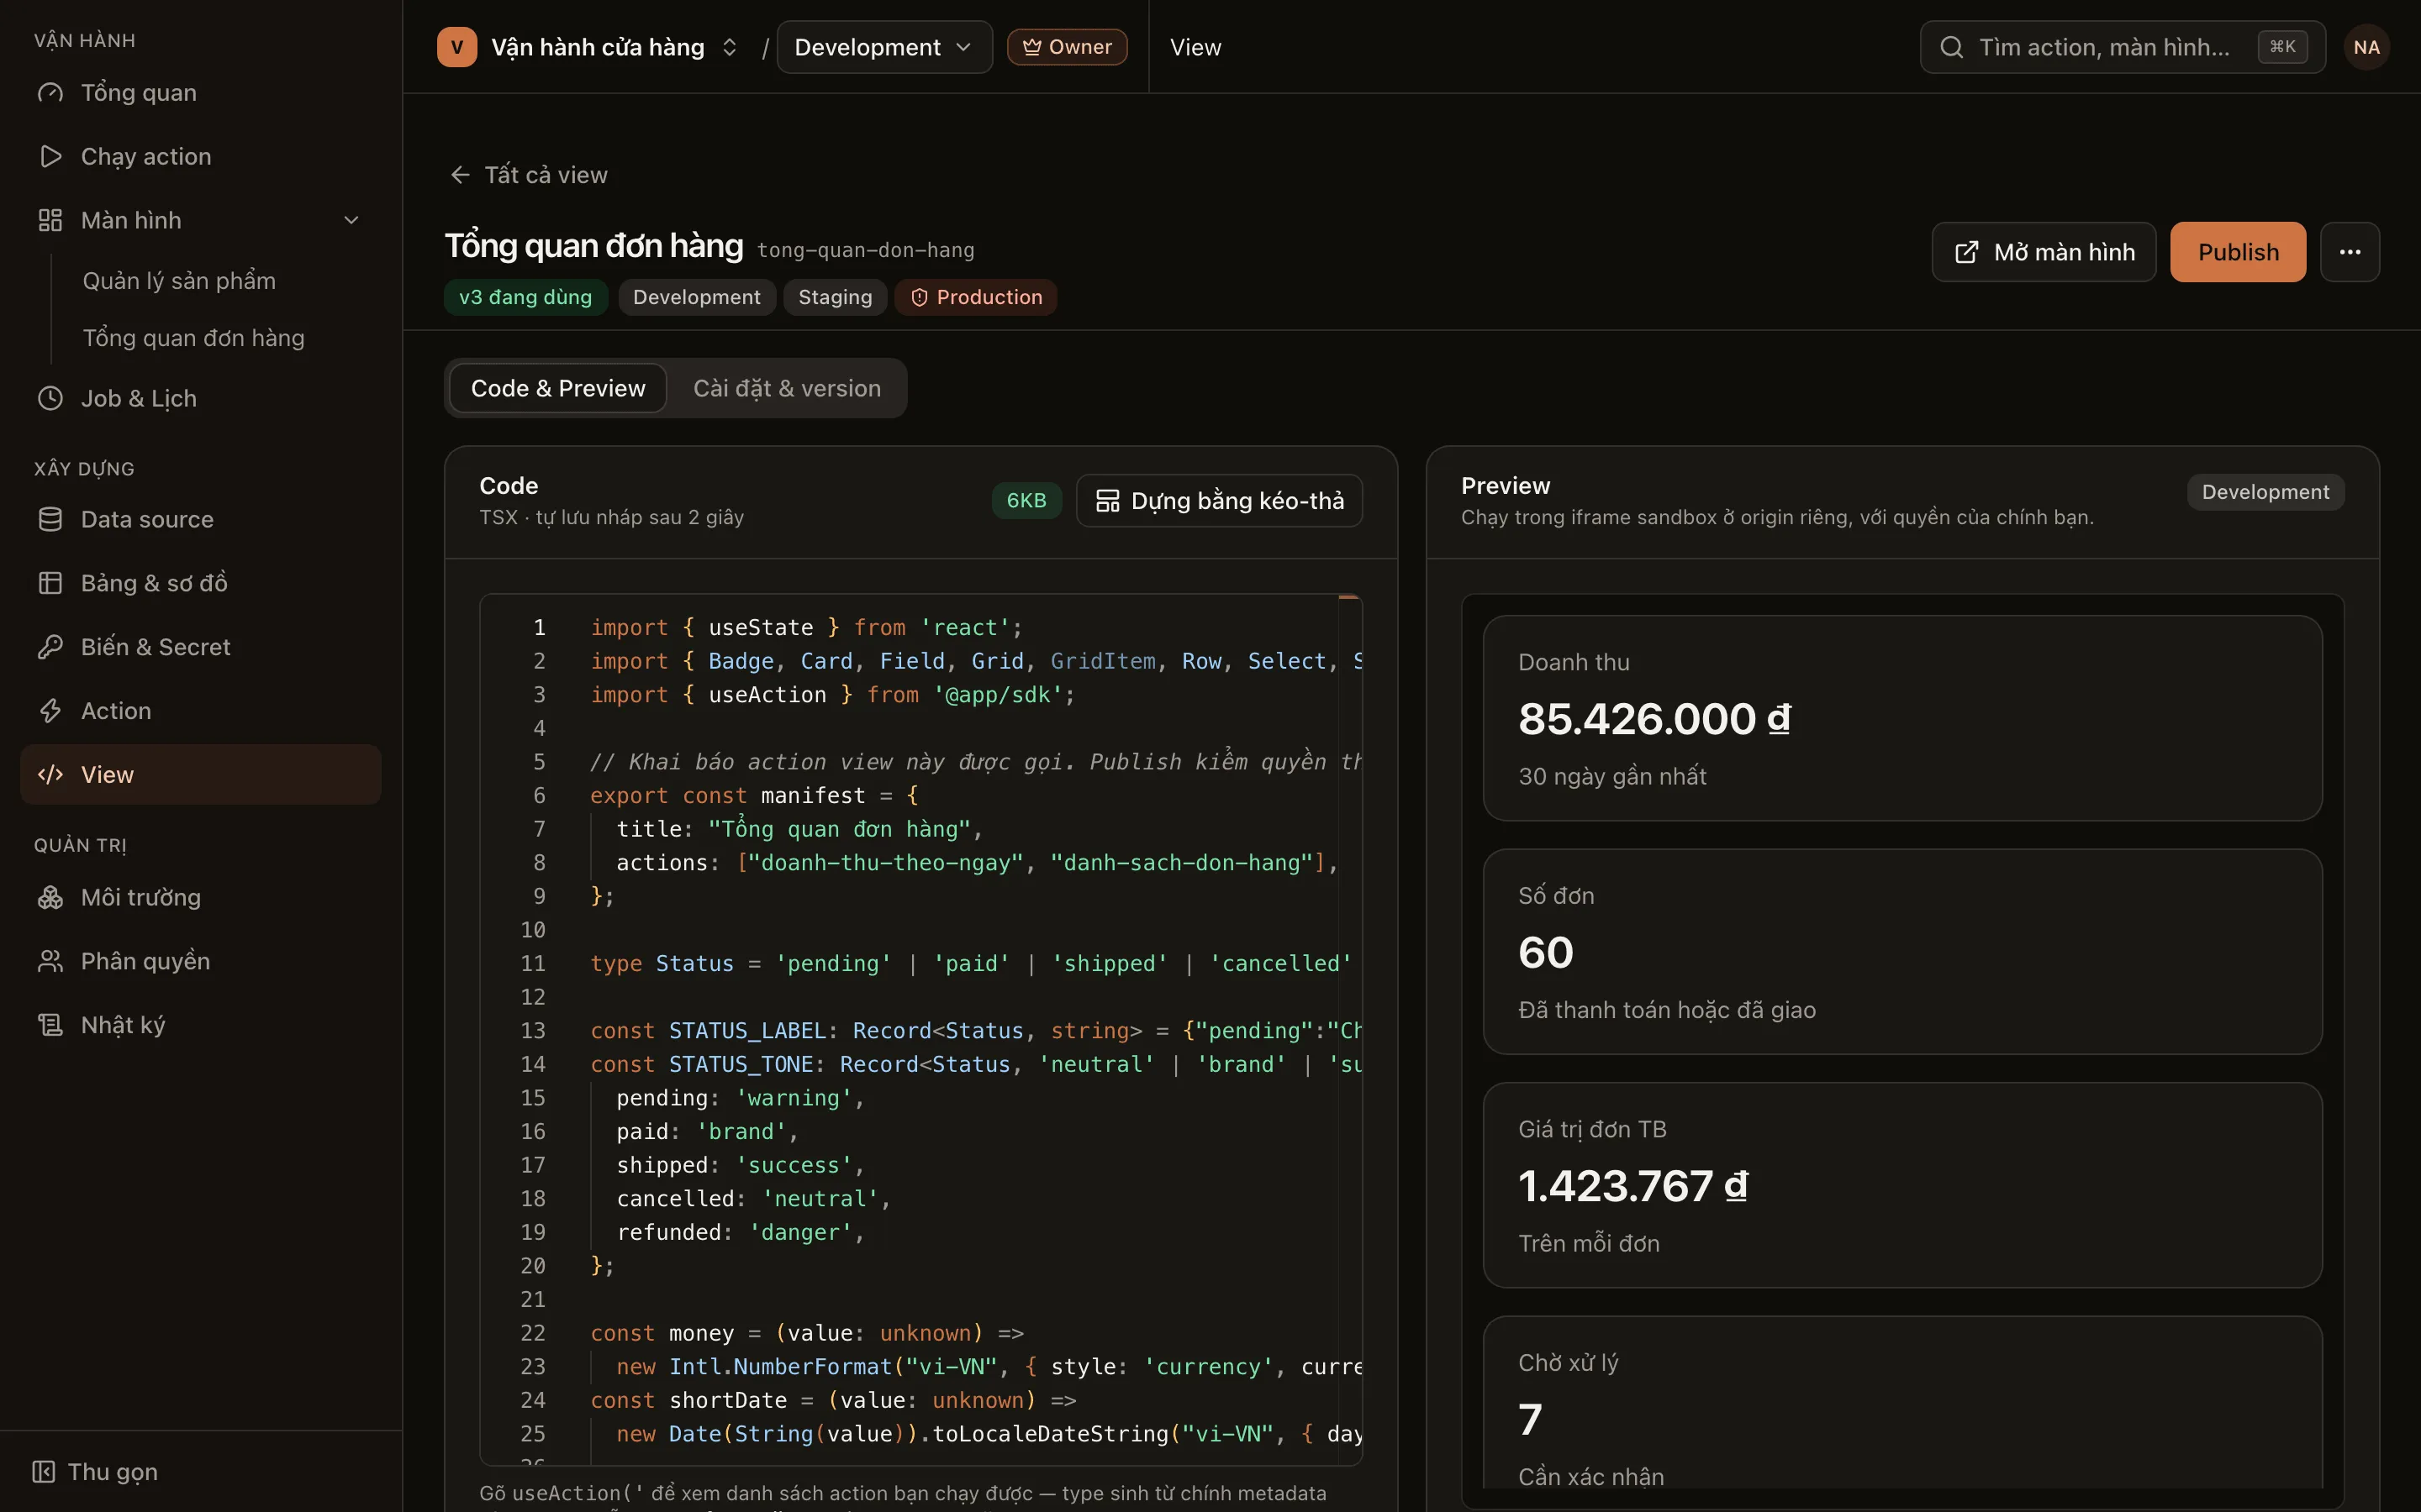Open the Môi trường boxes icon
This screenshot has height=1512, width=2421.
50,898
